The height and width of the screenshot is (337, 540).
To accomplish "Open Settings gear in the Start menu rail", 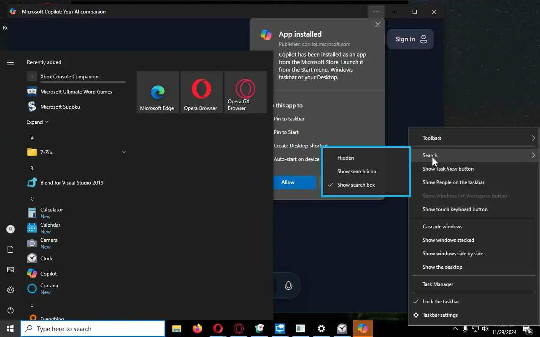I will point(11,290).
